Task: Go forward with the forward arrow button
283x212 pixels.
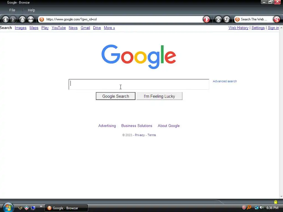Action: 13,19
